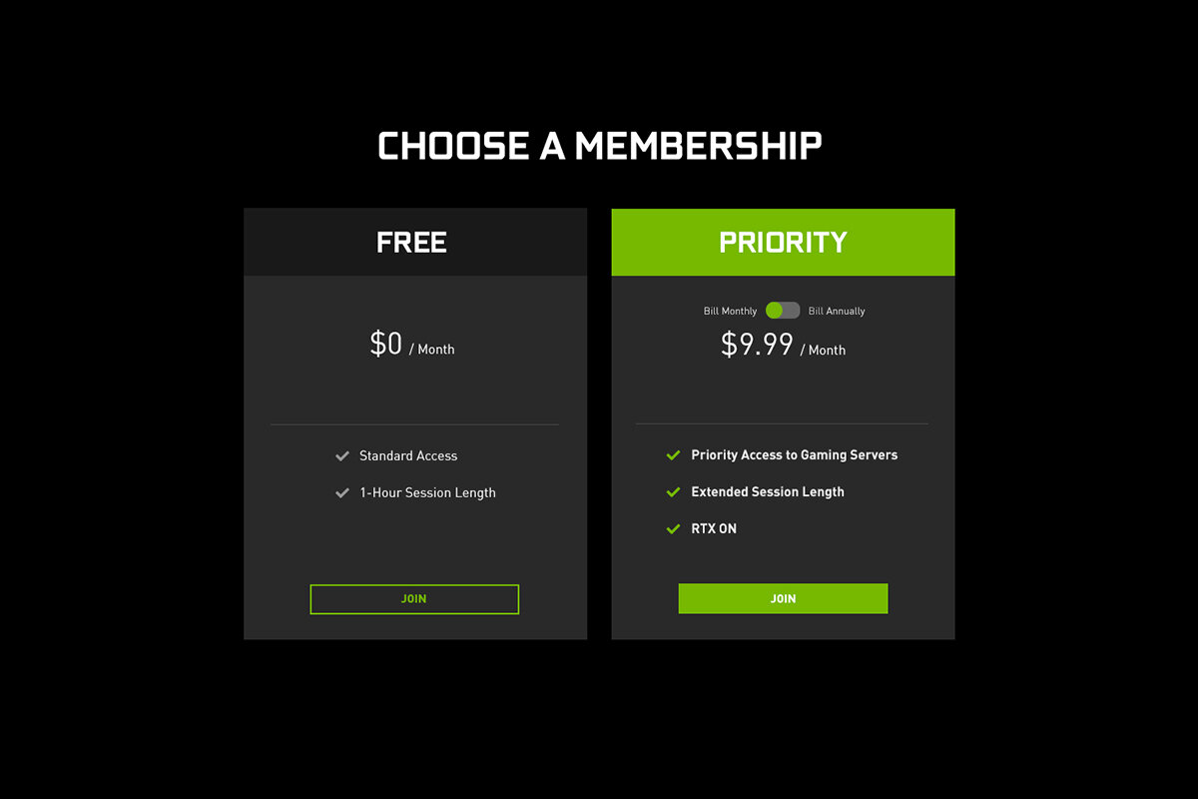
Task: Click the 1-Hour Session Length text
Action: click(427, 493)
